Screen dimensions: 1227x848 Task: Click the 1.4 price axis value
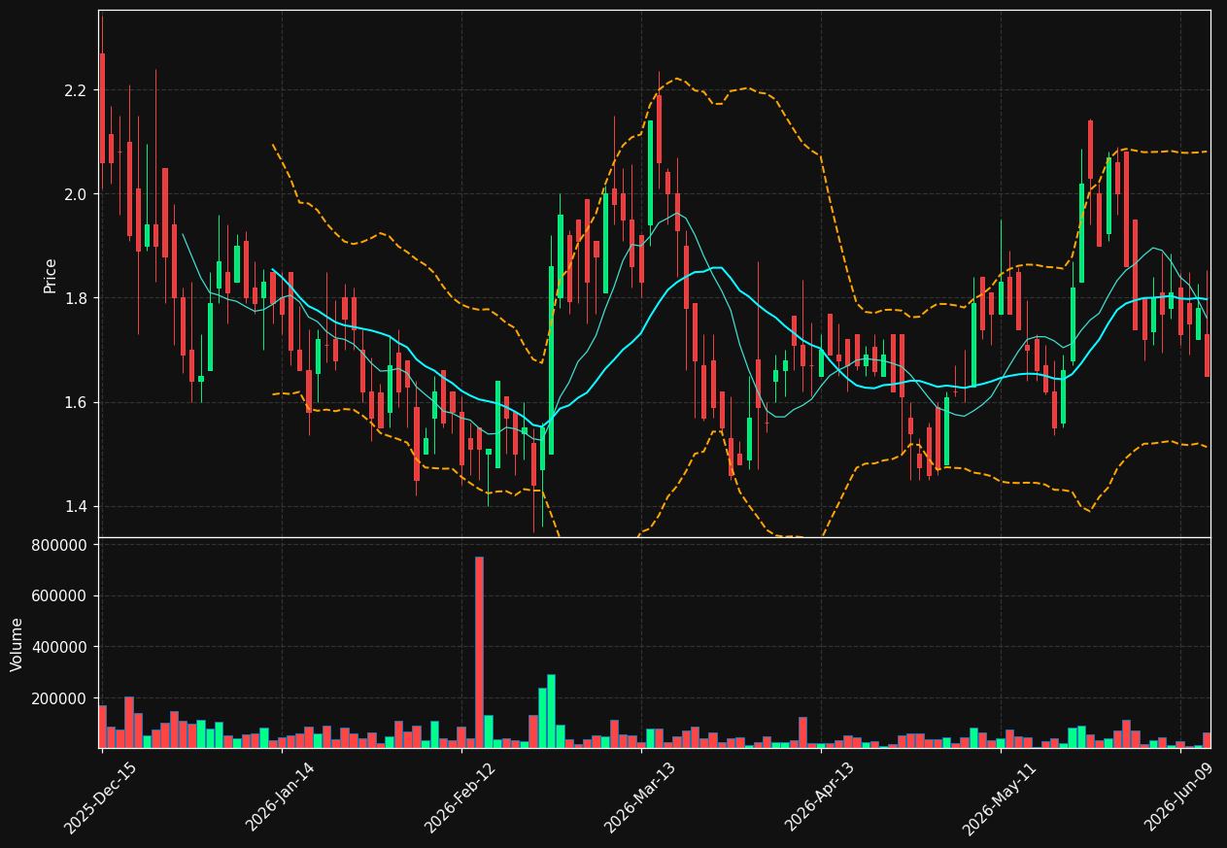(x=75, y=506)
